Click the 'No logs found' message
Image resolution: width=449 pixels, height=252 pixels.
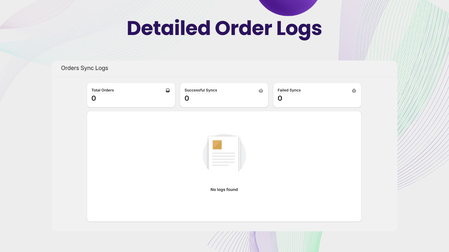click(224, 190)
